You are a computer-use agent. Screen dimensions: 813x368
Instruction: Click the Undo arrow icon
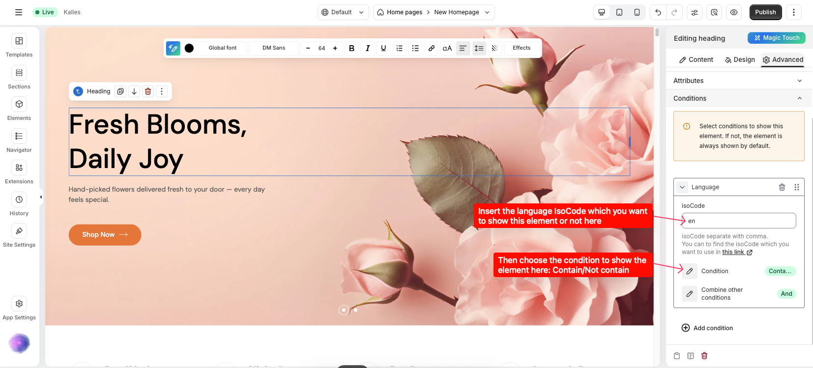(658, 12)
